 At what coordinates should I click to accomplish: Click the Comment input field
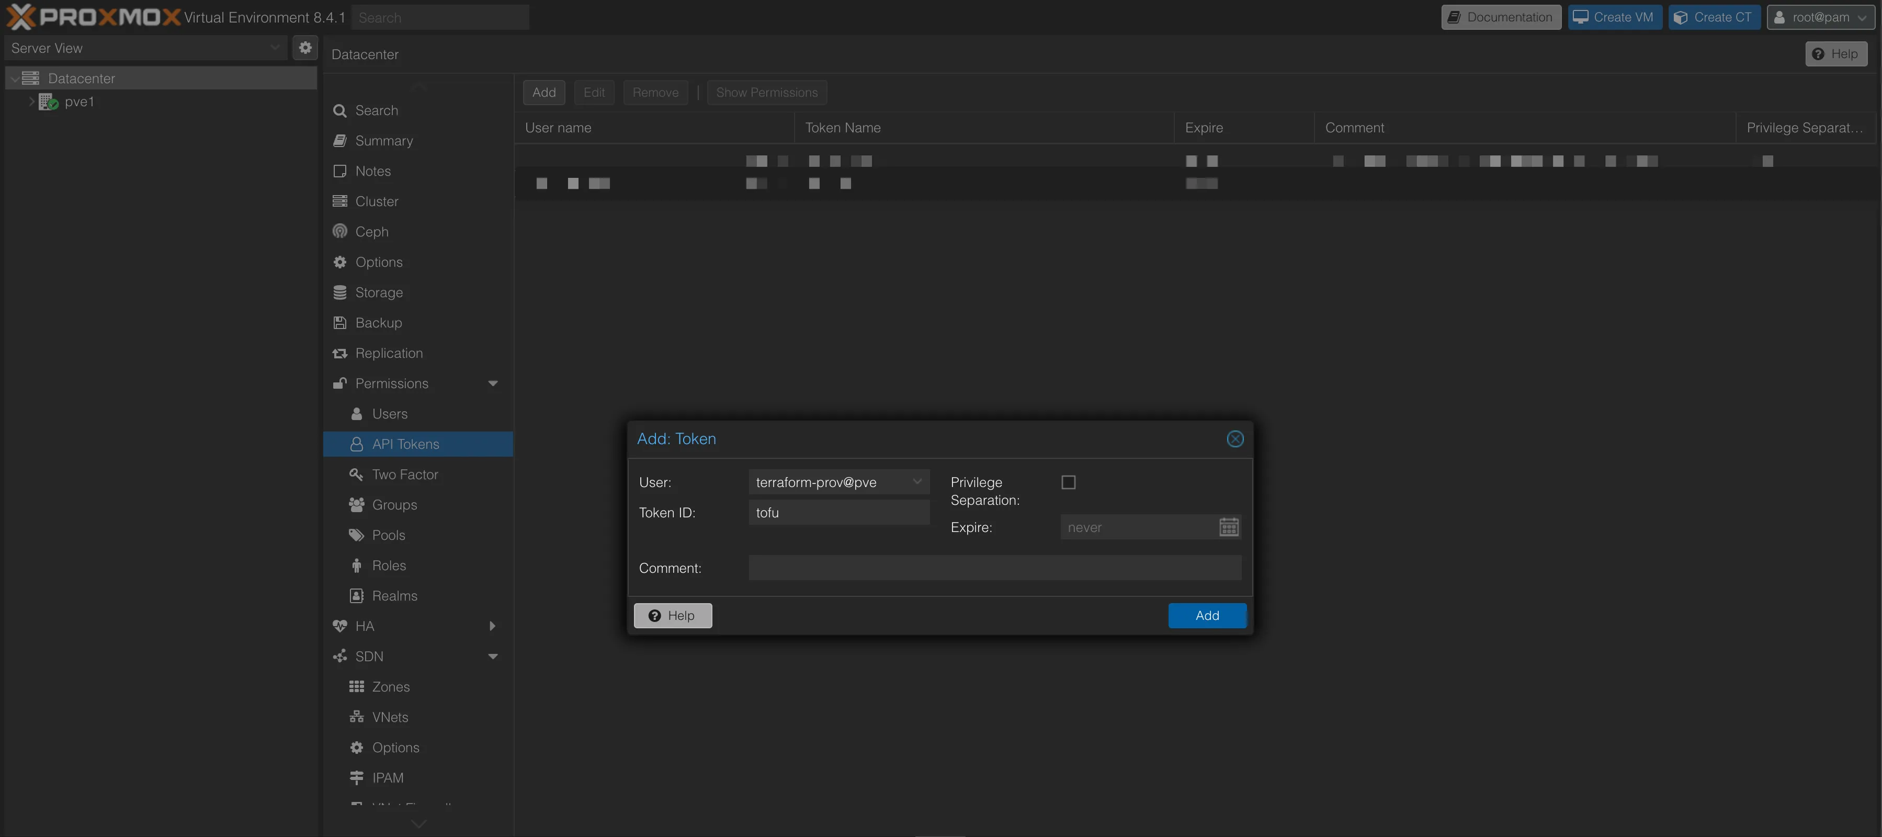tap(994, 568)
